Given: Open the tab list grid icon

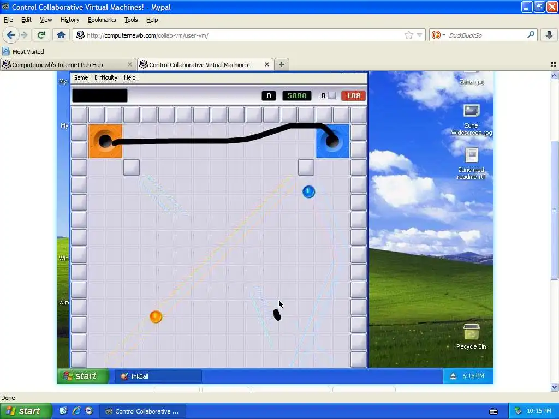Looking at the screenshot, I should pos(554,64).
